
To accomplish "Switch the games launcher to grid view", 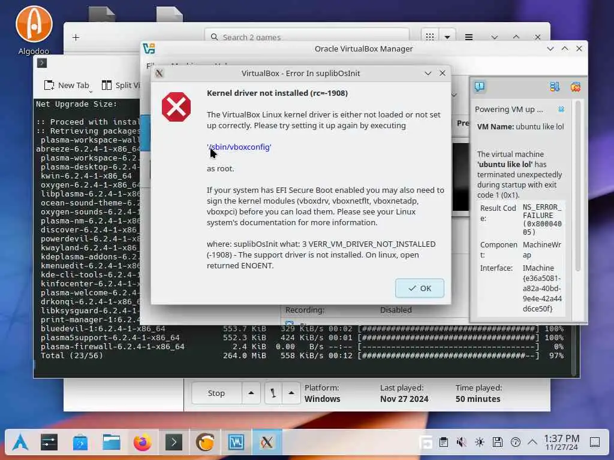I will click(429, 37).
